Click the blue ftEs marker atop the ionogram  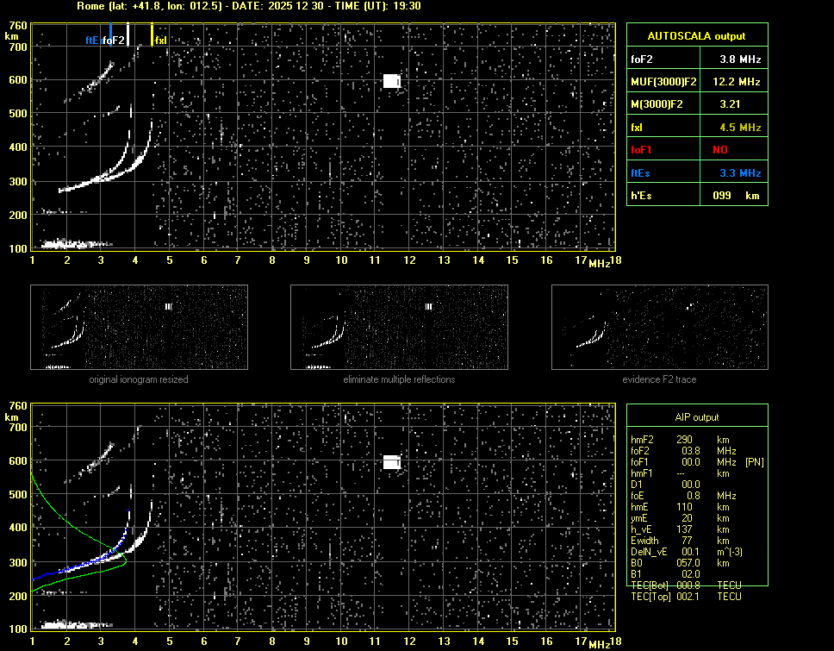(110, 33)
